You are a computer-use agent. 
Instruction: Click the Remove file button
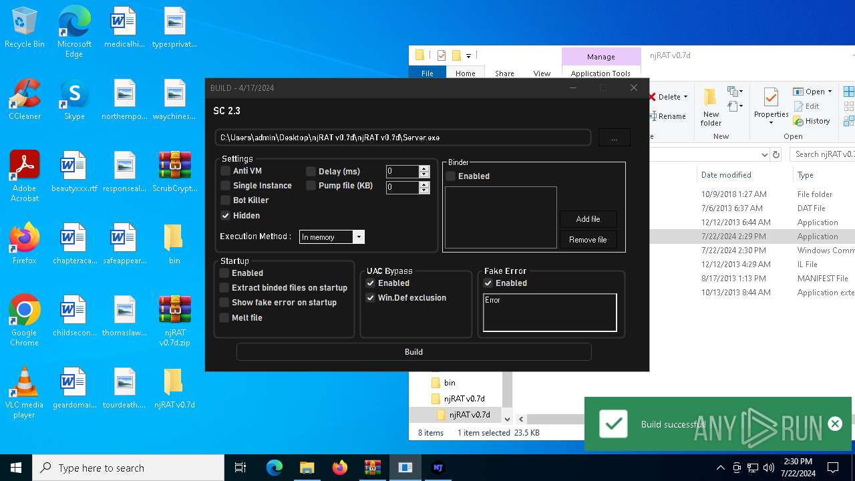coord(588,240)
